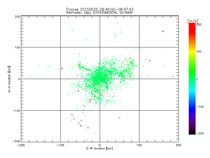This screenshot has width=210, height=158.
Task: Select the black X marker in the upper-right quadrant
Action: coord(163,31)
